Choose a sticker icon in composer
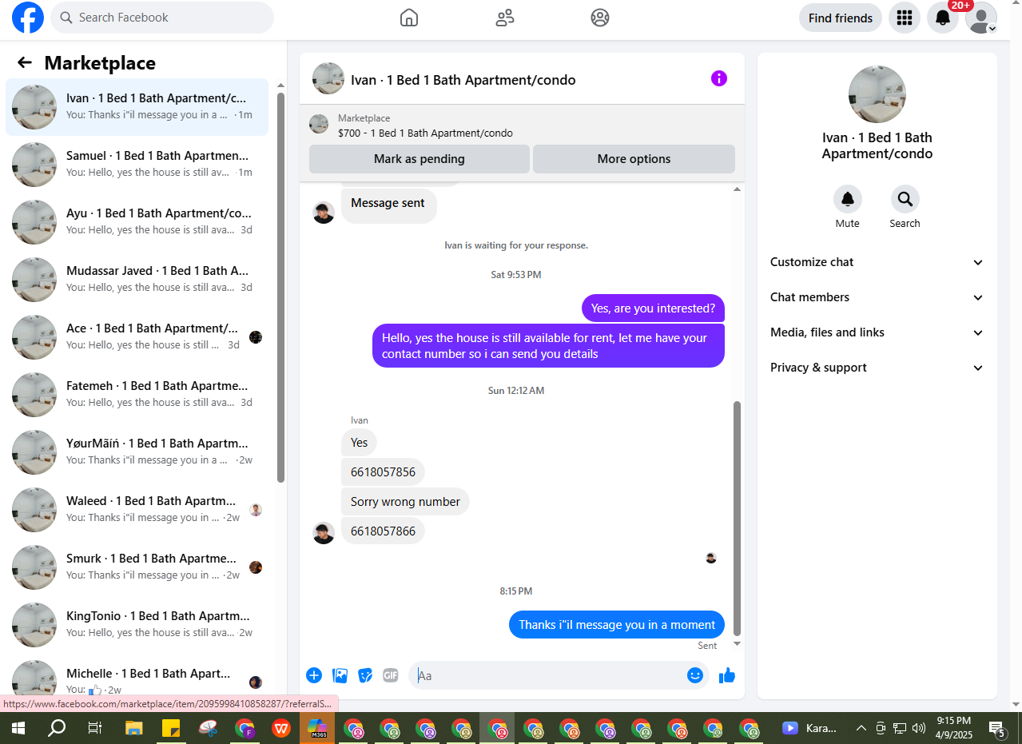 tap(365, 675)
